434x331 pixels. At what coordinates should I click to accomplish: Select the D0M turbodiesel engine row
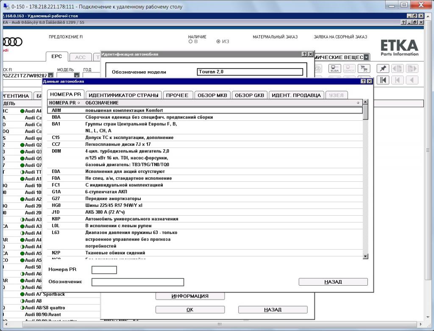coord(205,158)
